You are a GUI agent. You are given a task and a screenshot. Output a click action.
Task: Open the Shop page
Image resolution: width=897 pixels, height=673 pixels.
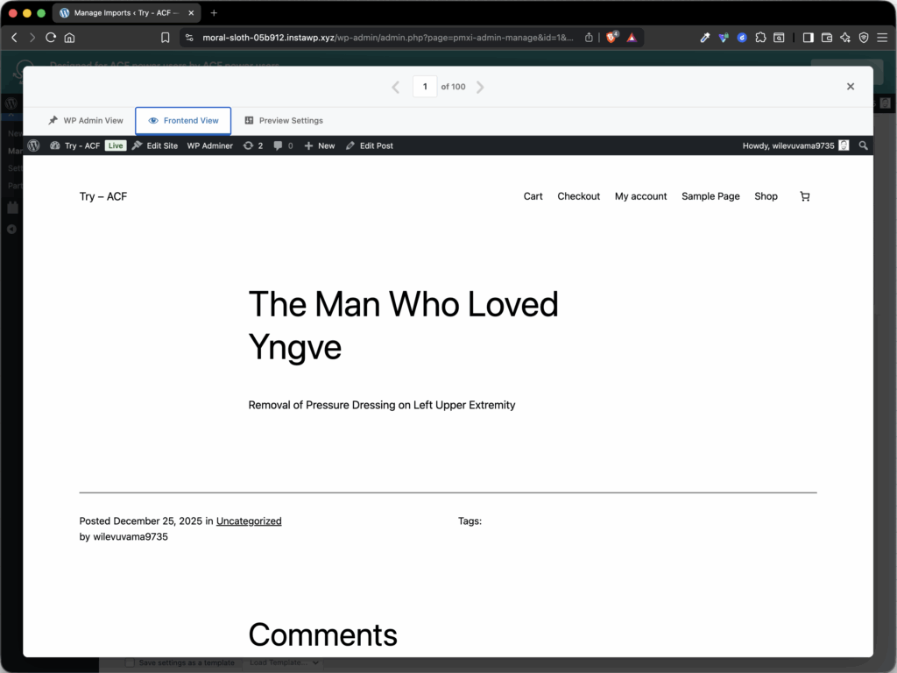click(x=766, y=196)
